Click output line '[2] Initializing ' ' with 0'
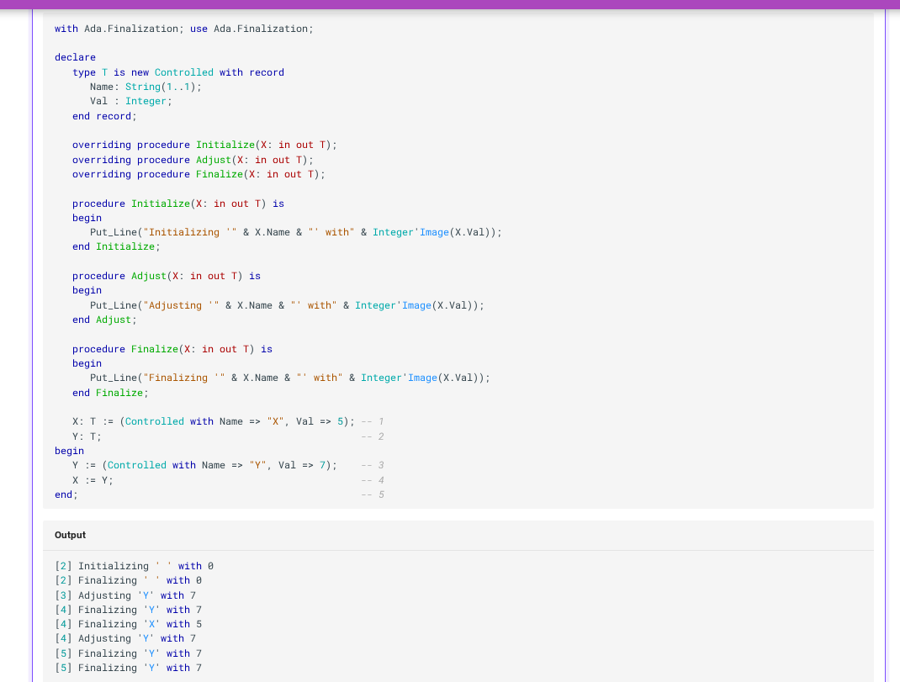 pyautogui.click(x=135, y=566)
